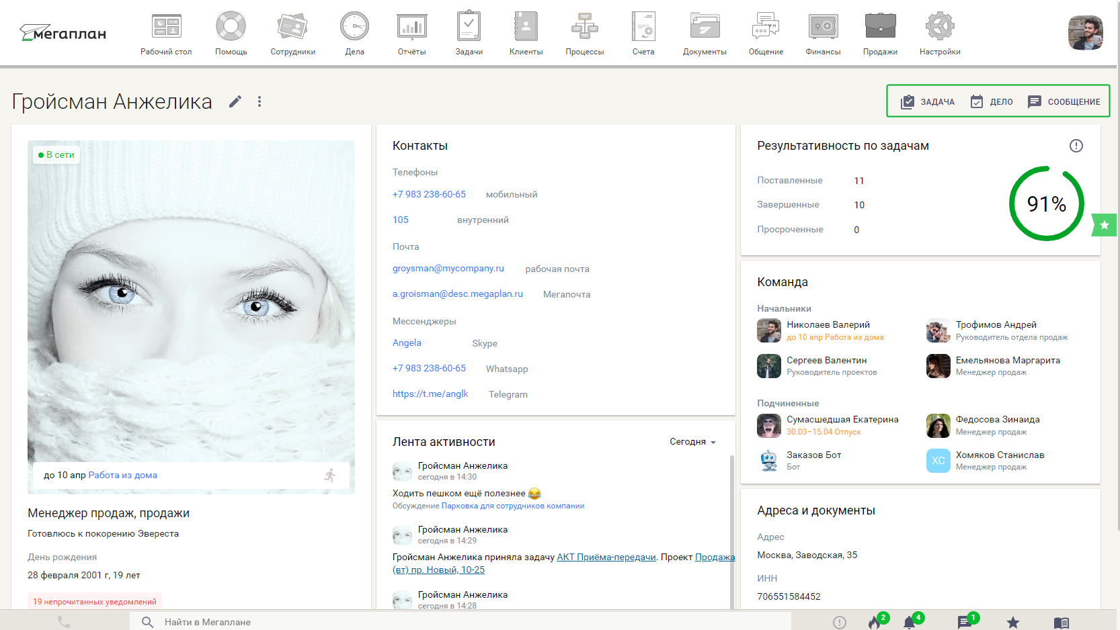Click the 91% performance ring
1120x630 pixels.
pyautogui.click(x=1046, y=204)
